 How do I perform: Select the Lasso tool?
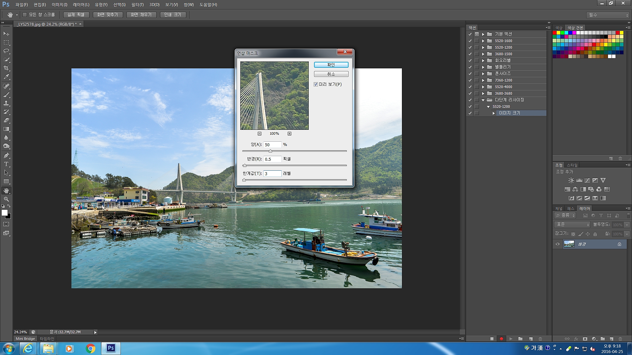[6, 51]
